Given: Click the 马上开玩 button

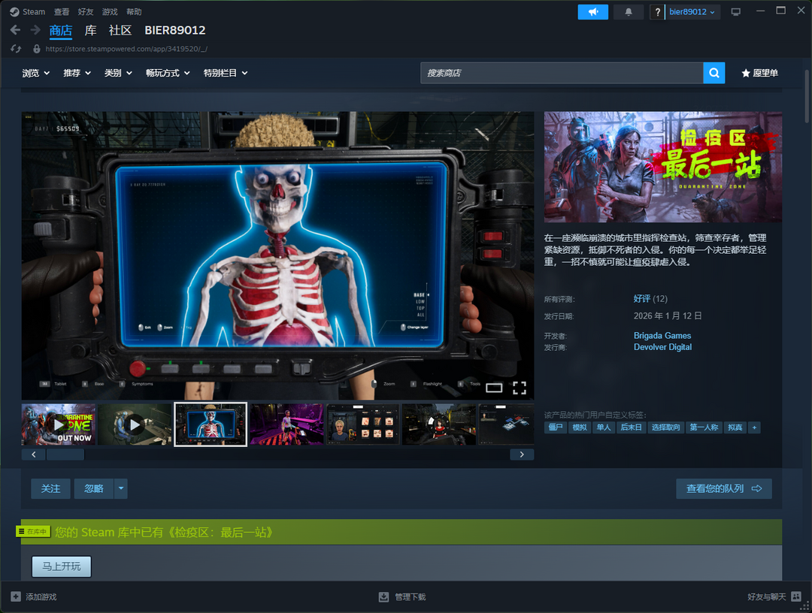Looking at the screenshot, I should (62, 566).
